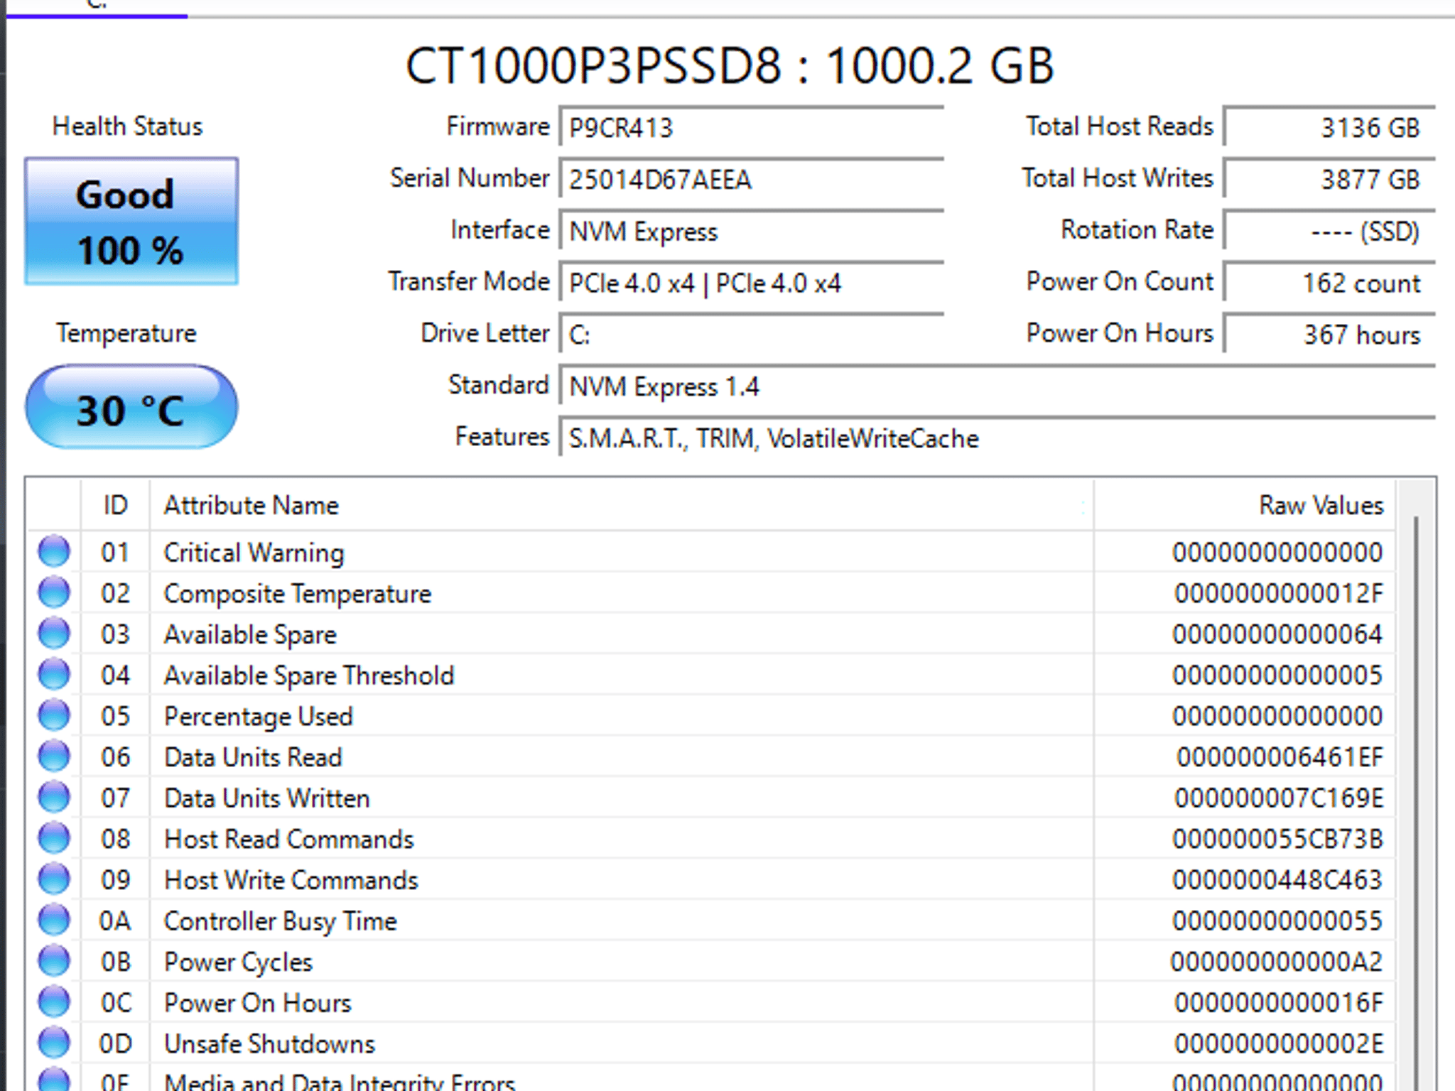Click the 30 °C temperature indicator

131,407
